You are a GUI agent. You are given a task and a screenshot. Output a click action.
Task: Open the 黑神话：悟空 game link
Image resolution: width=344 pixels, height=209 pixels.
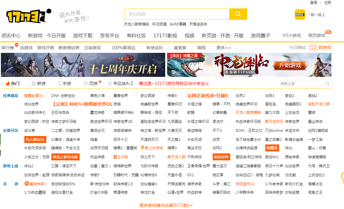(151, 113)
